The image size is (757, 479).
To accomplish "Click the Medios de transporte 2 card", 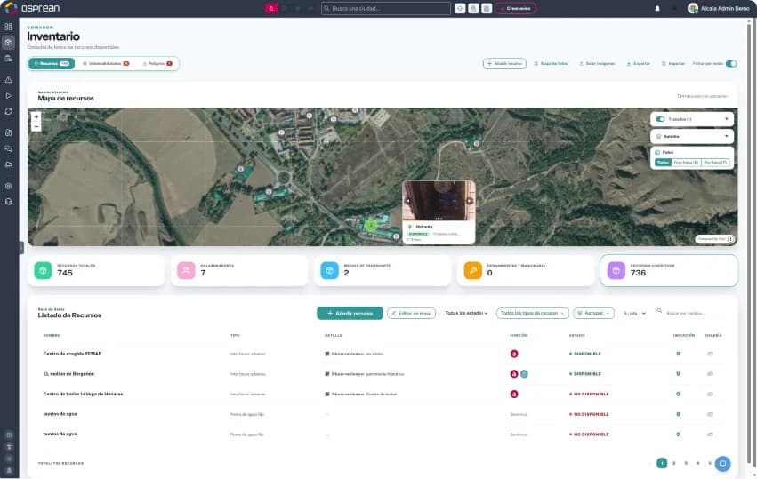I will (x=383, y=271).
